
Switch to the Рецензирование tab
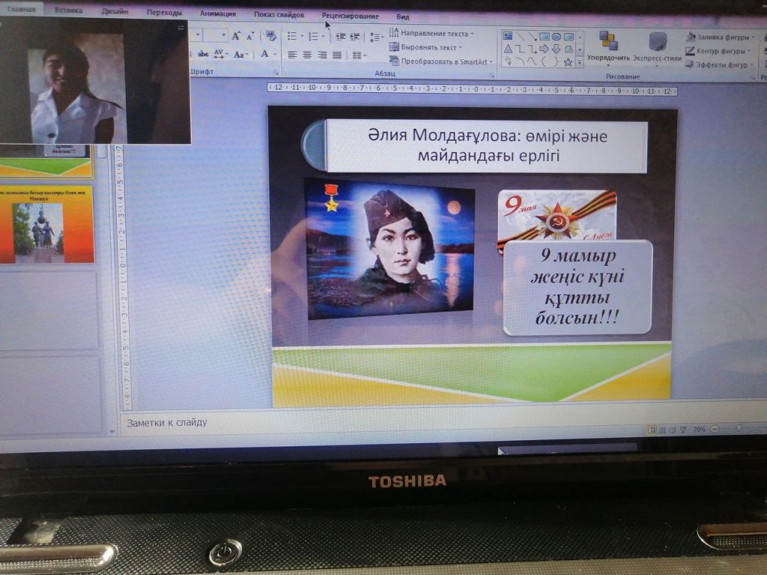pos(350,16)
